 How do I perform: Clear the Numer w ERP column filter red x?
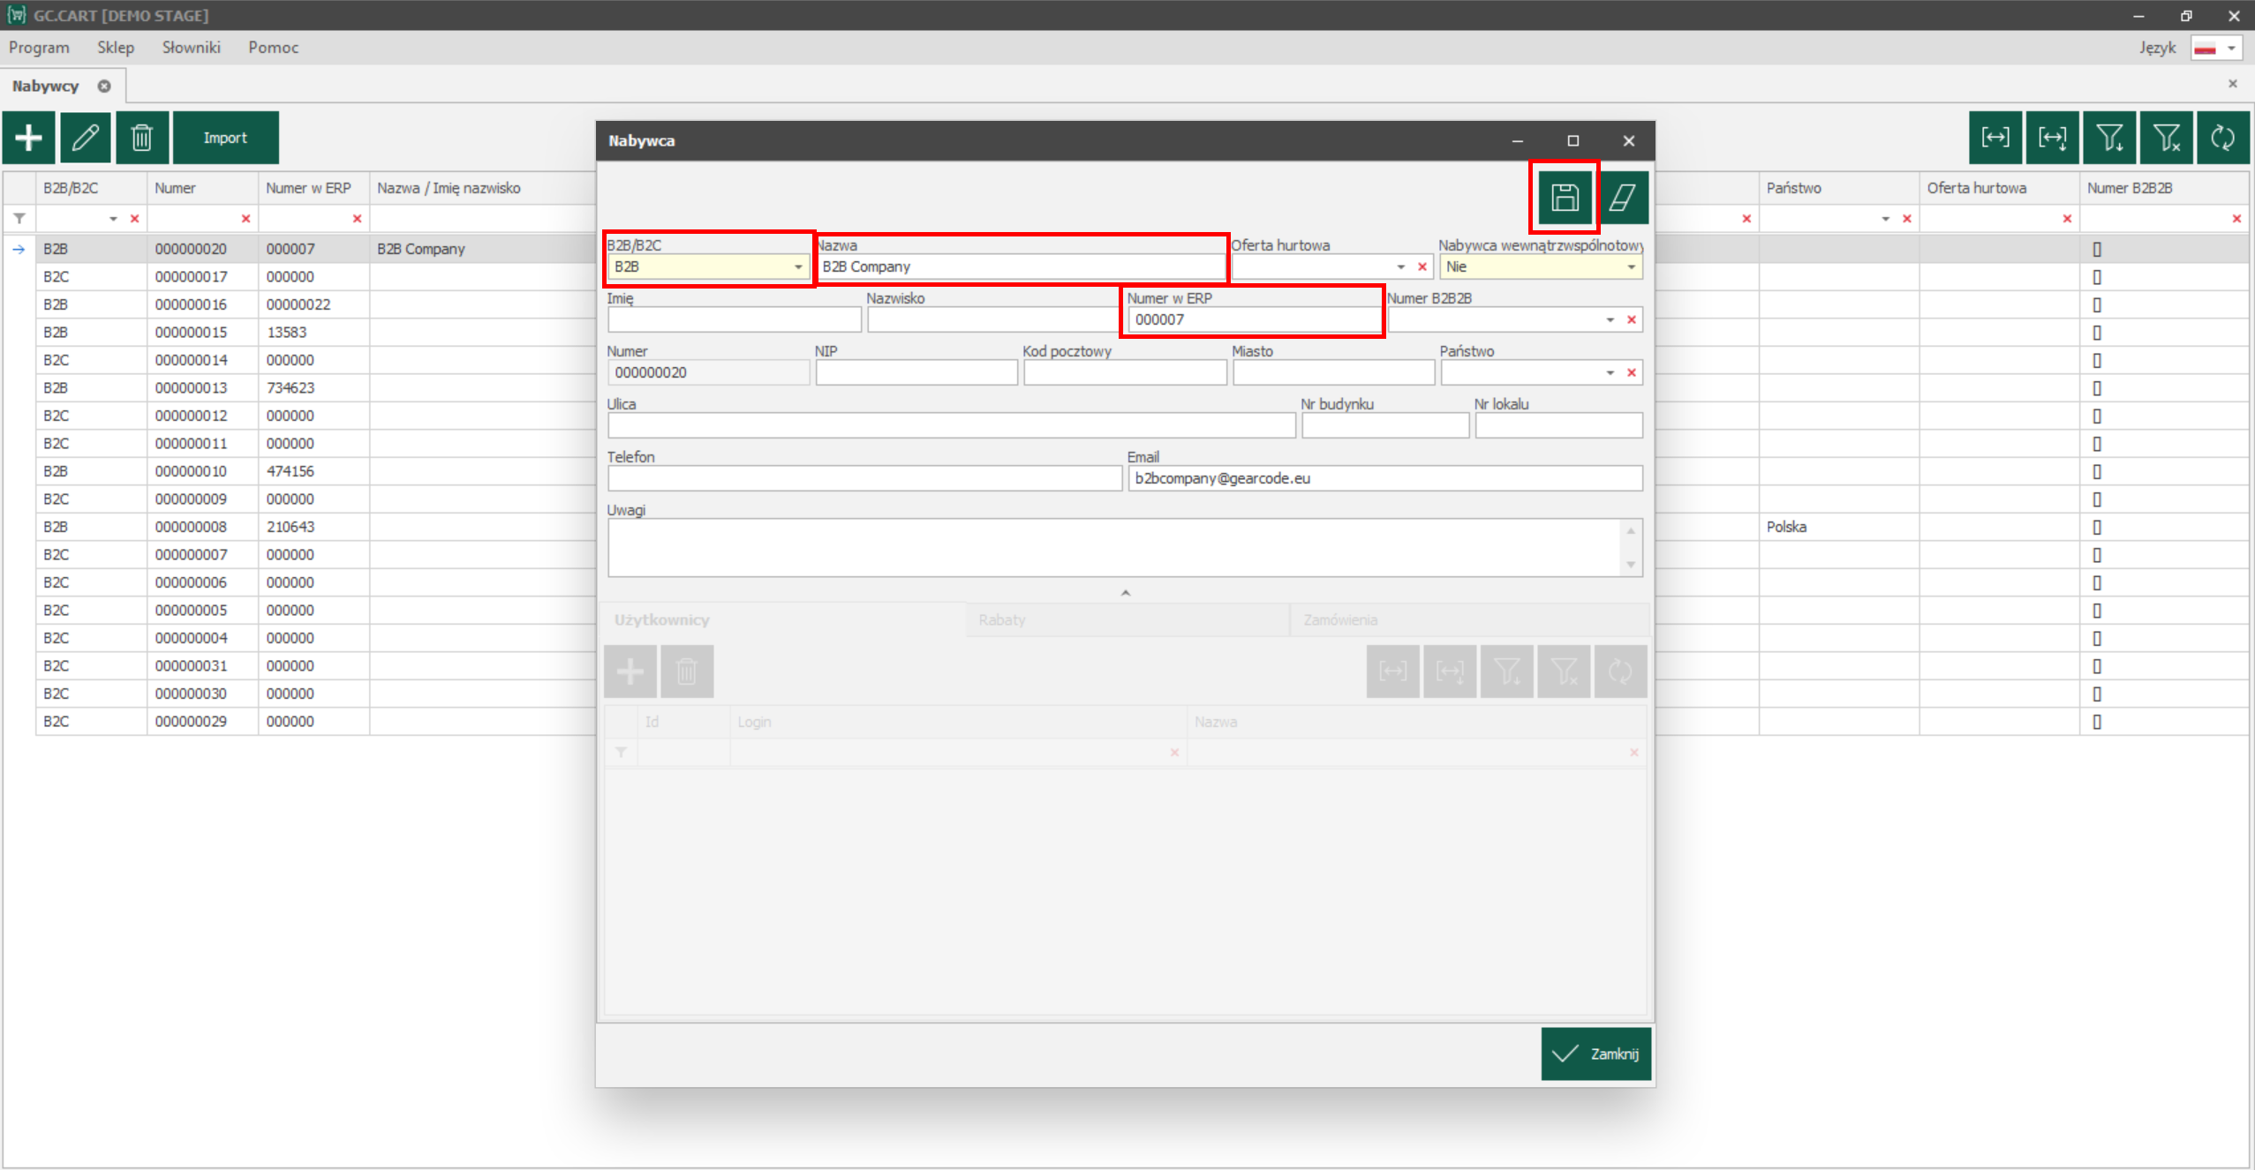click(x=358, y=219)
